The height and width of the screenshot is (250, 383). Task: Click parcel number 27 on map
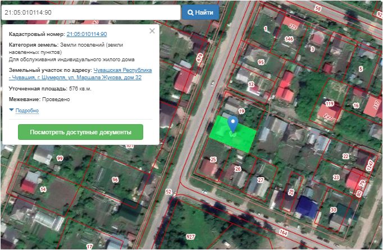(260, 180)
